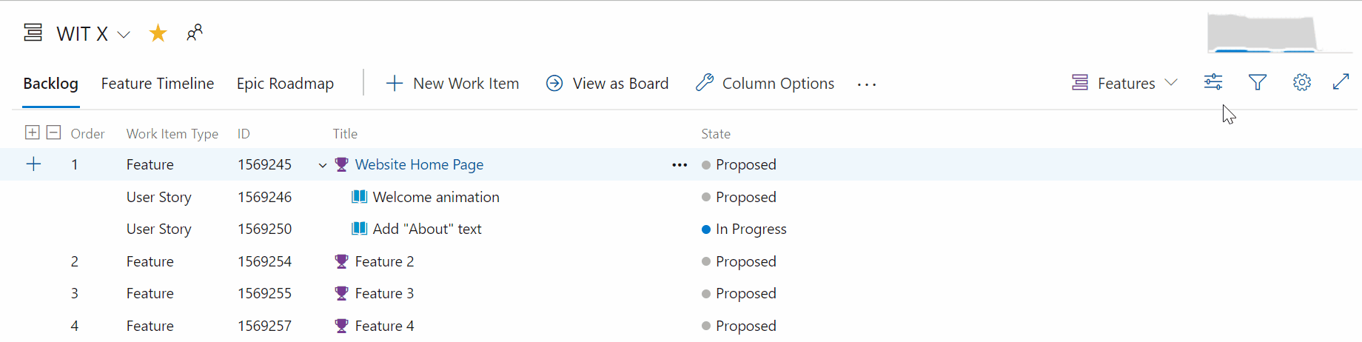Click View as Board
Screen dimensions: 1362x342
(x=607, y=84)
